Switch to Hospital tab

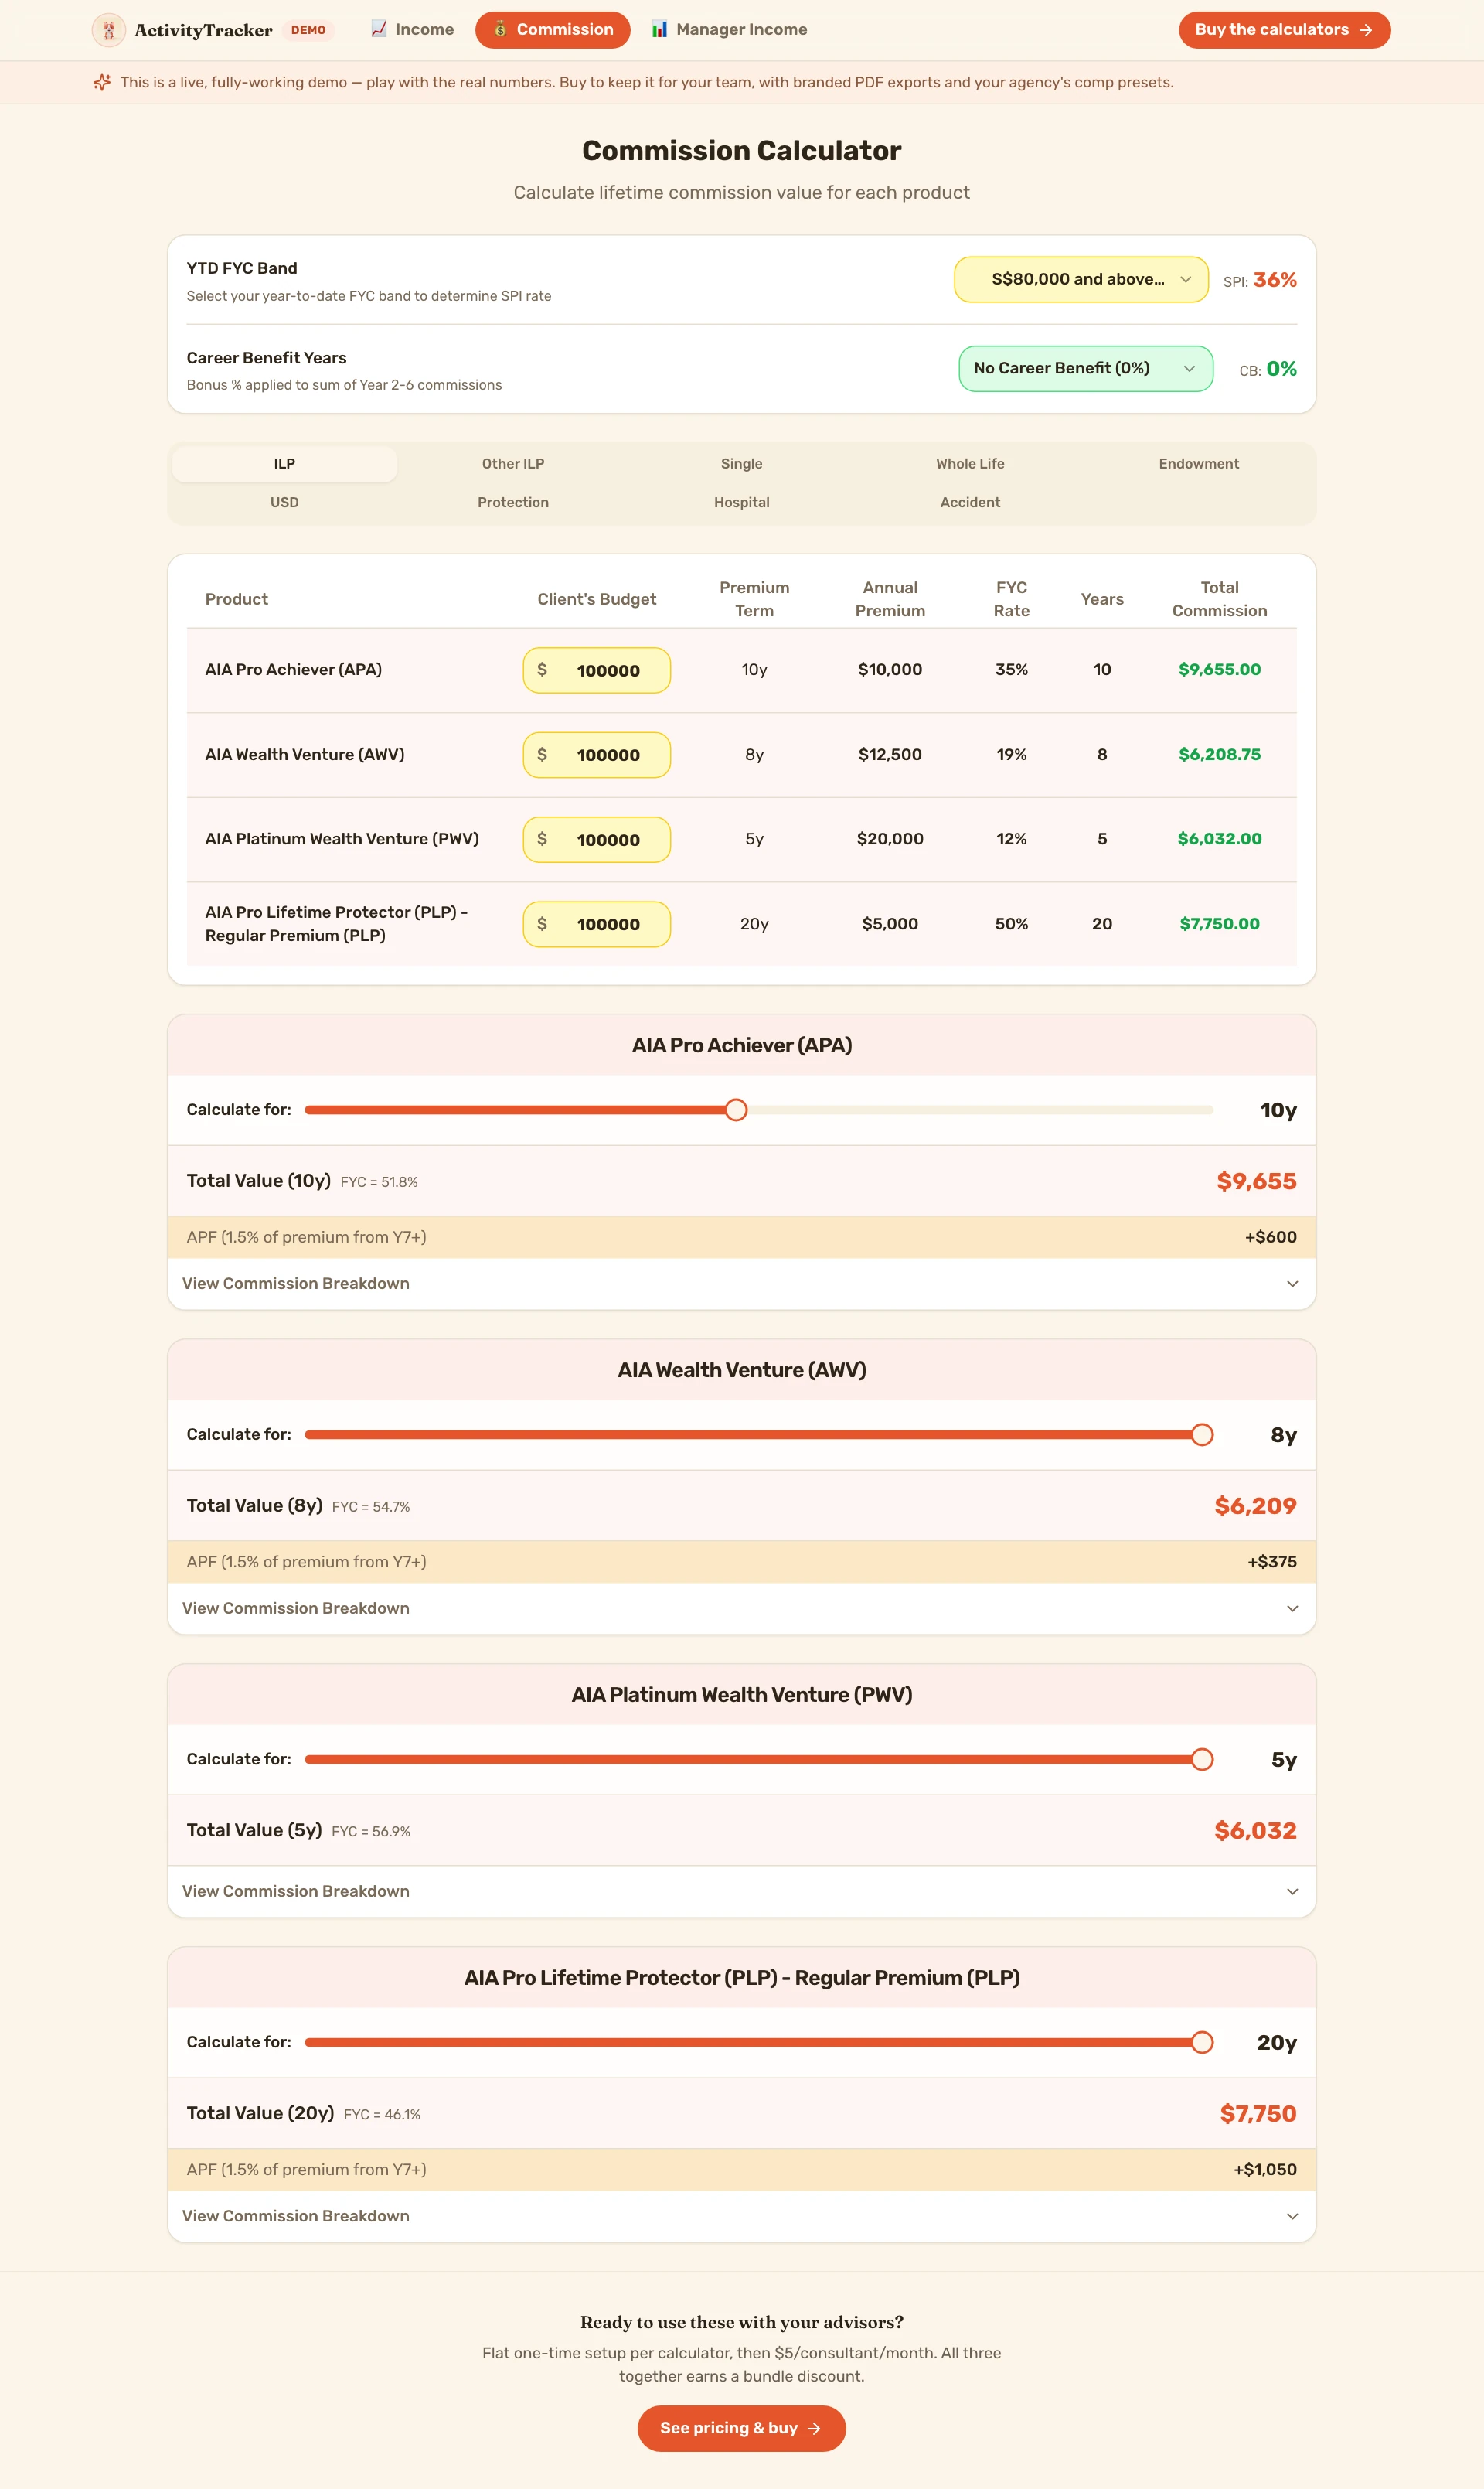pos(741,502)
